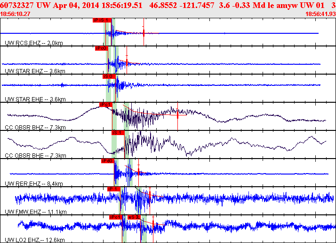The image size is (336, 243).
Task: Select the iS 0 pick flag on STAR EHE
Action: point(109,76)
